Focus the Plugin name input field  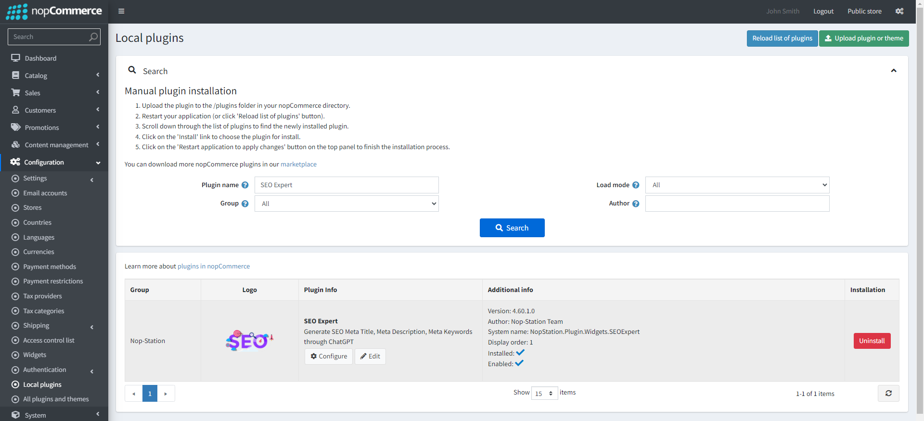click(346, 185)
